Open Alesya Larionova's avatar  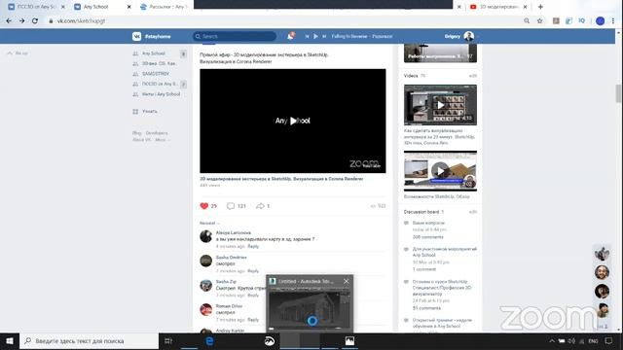[205, 236]
